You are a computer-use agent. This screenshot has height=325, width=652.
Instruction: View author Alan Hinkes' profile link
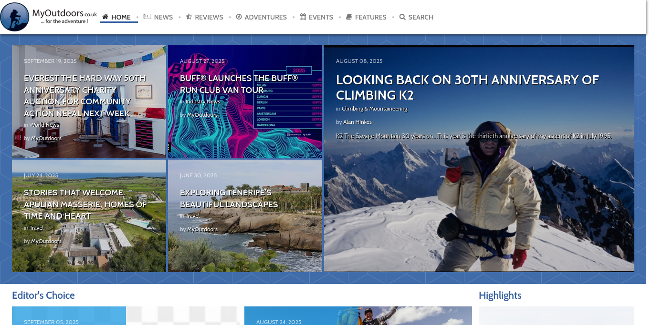pos(357,122)
